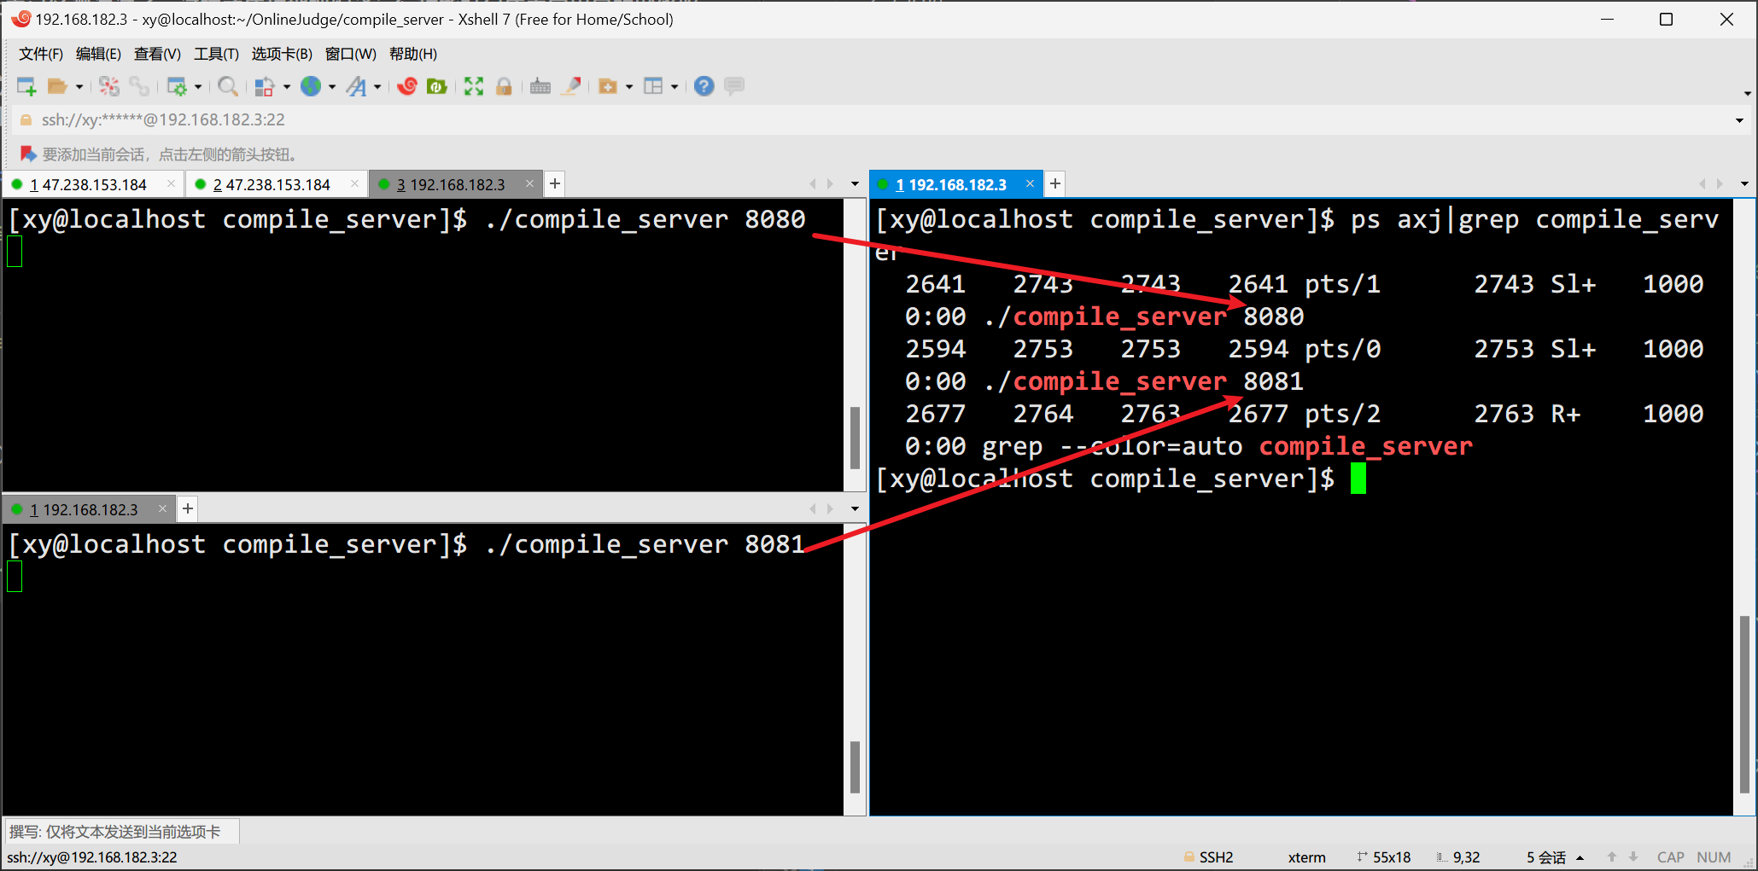Open Xftp file transfer from the toolbar
Screen dimensions: 1758x871
coord(436,85)
